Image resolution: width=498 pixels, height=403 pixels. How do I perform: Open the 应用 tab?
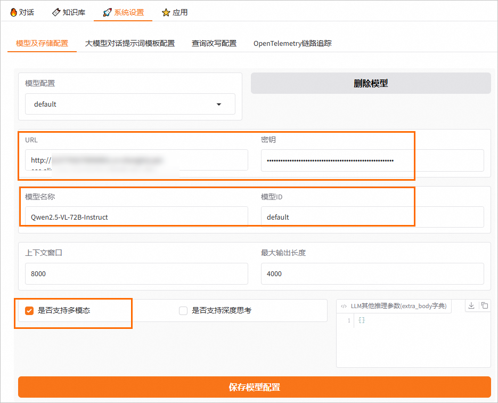click(x=175, y=12)
